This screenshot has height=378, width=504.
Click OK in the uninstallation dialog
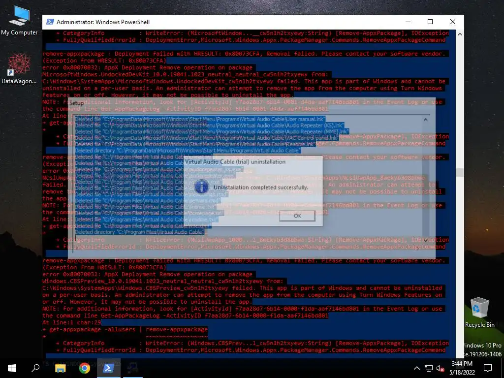297,216
